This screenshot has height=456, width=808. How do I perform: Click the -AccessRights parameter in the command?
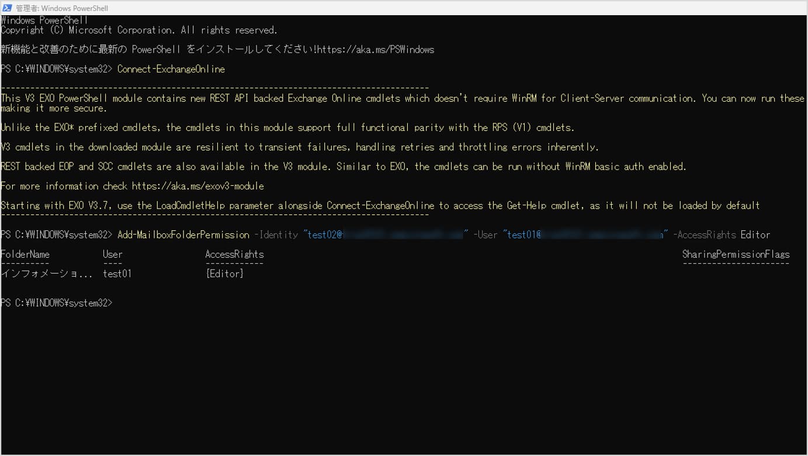pyautogui.click(x=704, y=234)
